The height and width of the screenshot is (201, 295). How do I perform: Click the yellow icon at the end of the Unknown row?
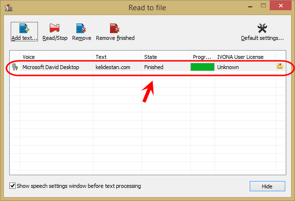tap(280, 66)
